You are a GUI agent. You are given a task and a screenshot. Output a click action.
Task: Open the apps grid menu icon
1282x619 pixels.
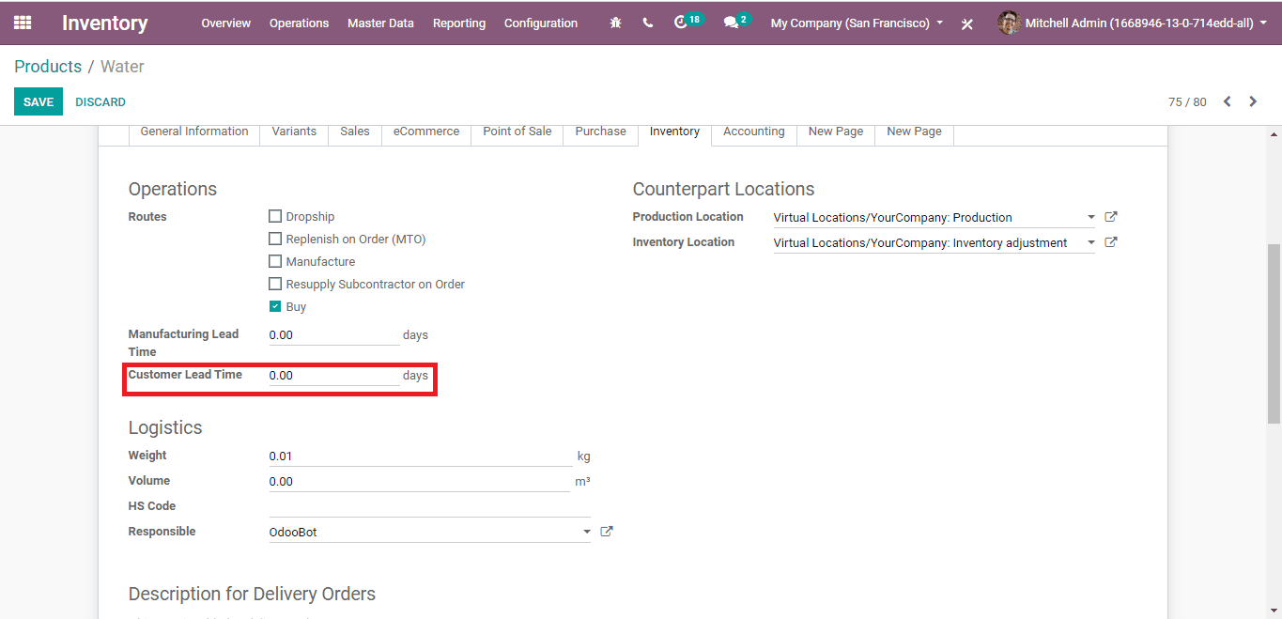pyautogui.click(x=23, y=23)
